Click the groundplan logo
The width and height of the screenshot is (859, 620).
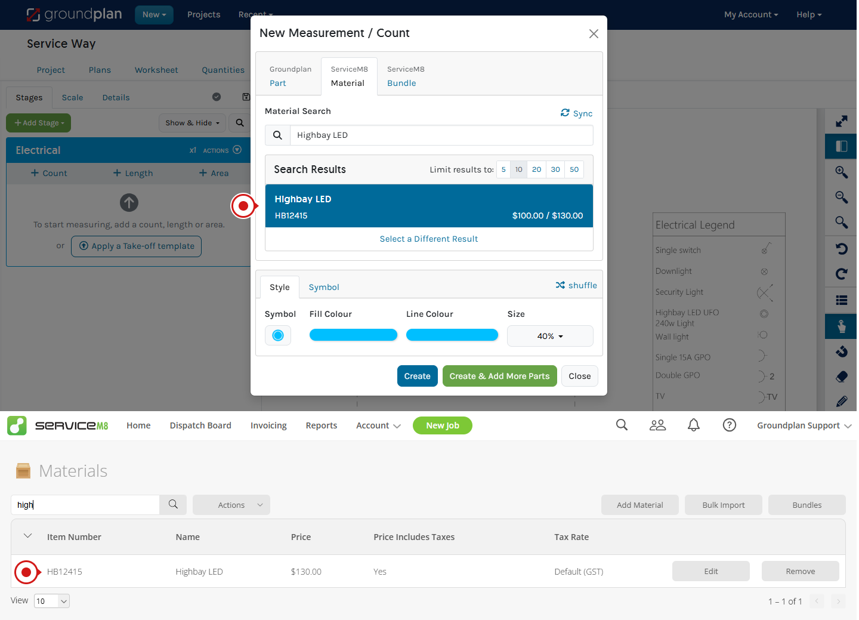pyautogui.click(x=75, y=14)
